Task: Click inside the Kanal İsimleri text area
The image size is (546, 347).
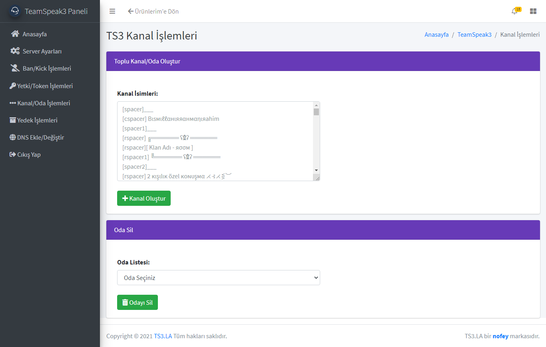Action: click(216, 140)
